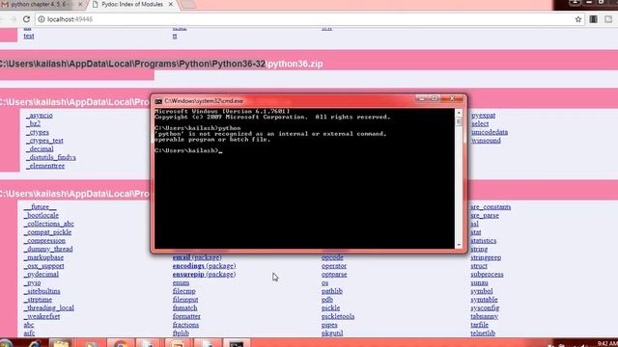Open the winsound module link
Viewport: 618px width, 347px height.
(x=486, y=141)
